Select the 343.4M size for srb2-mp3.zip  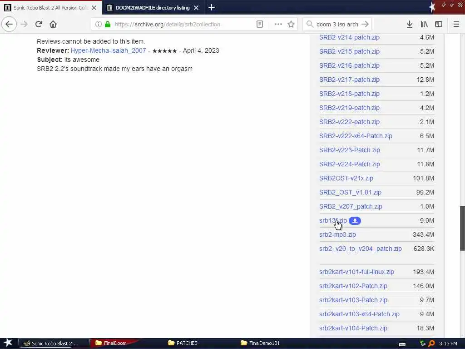pos(423,235)
